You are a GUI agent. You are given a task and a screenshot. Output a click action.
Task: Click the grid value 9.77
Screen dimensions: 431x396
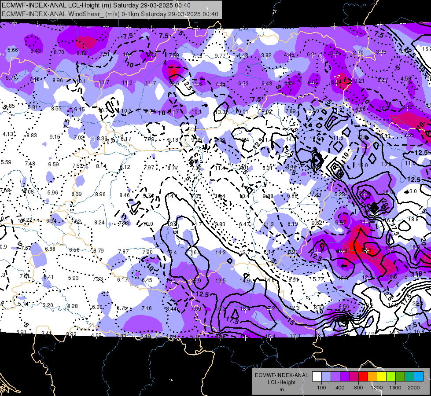[220, 56]
